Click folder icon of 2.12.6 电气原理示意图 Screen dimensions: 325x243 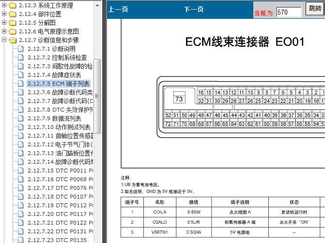13,31
